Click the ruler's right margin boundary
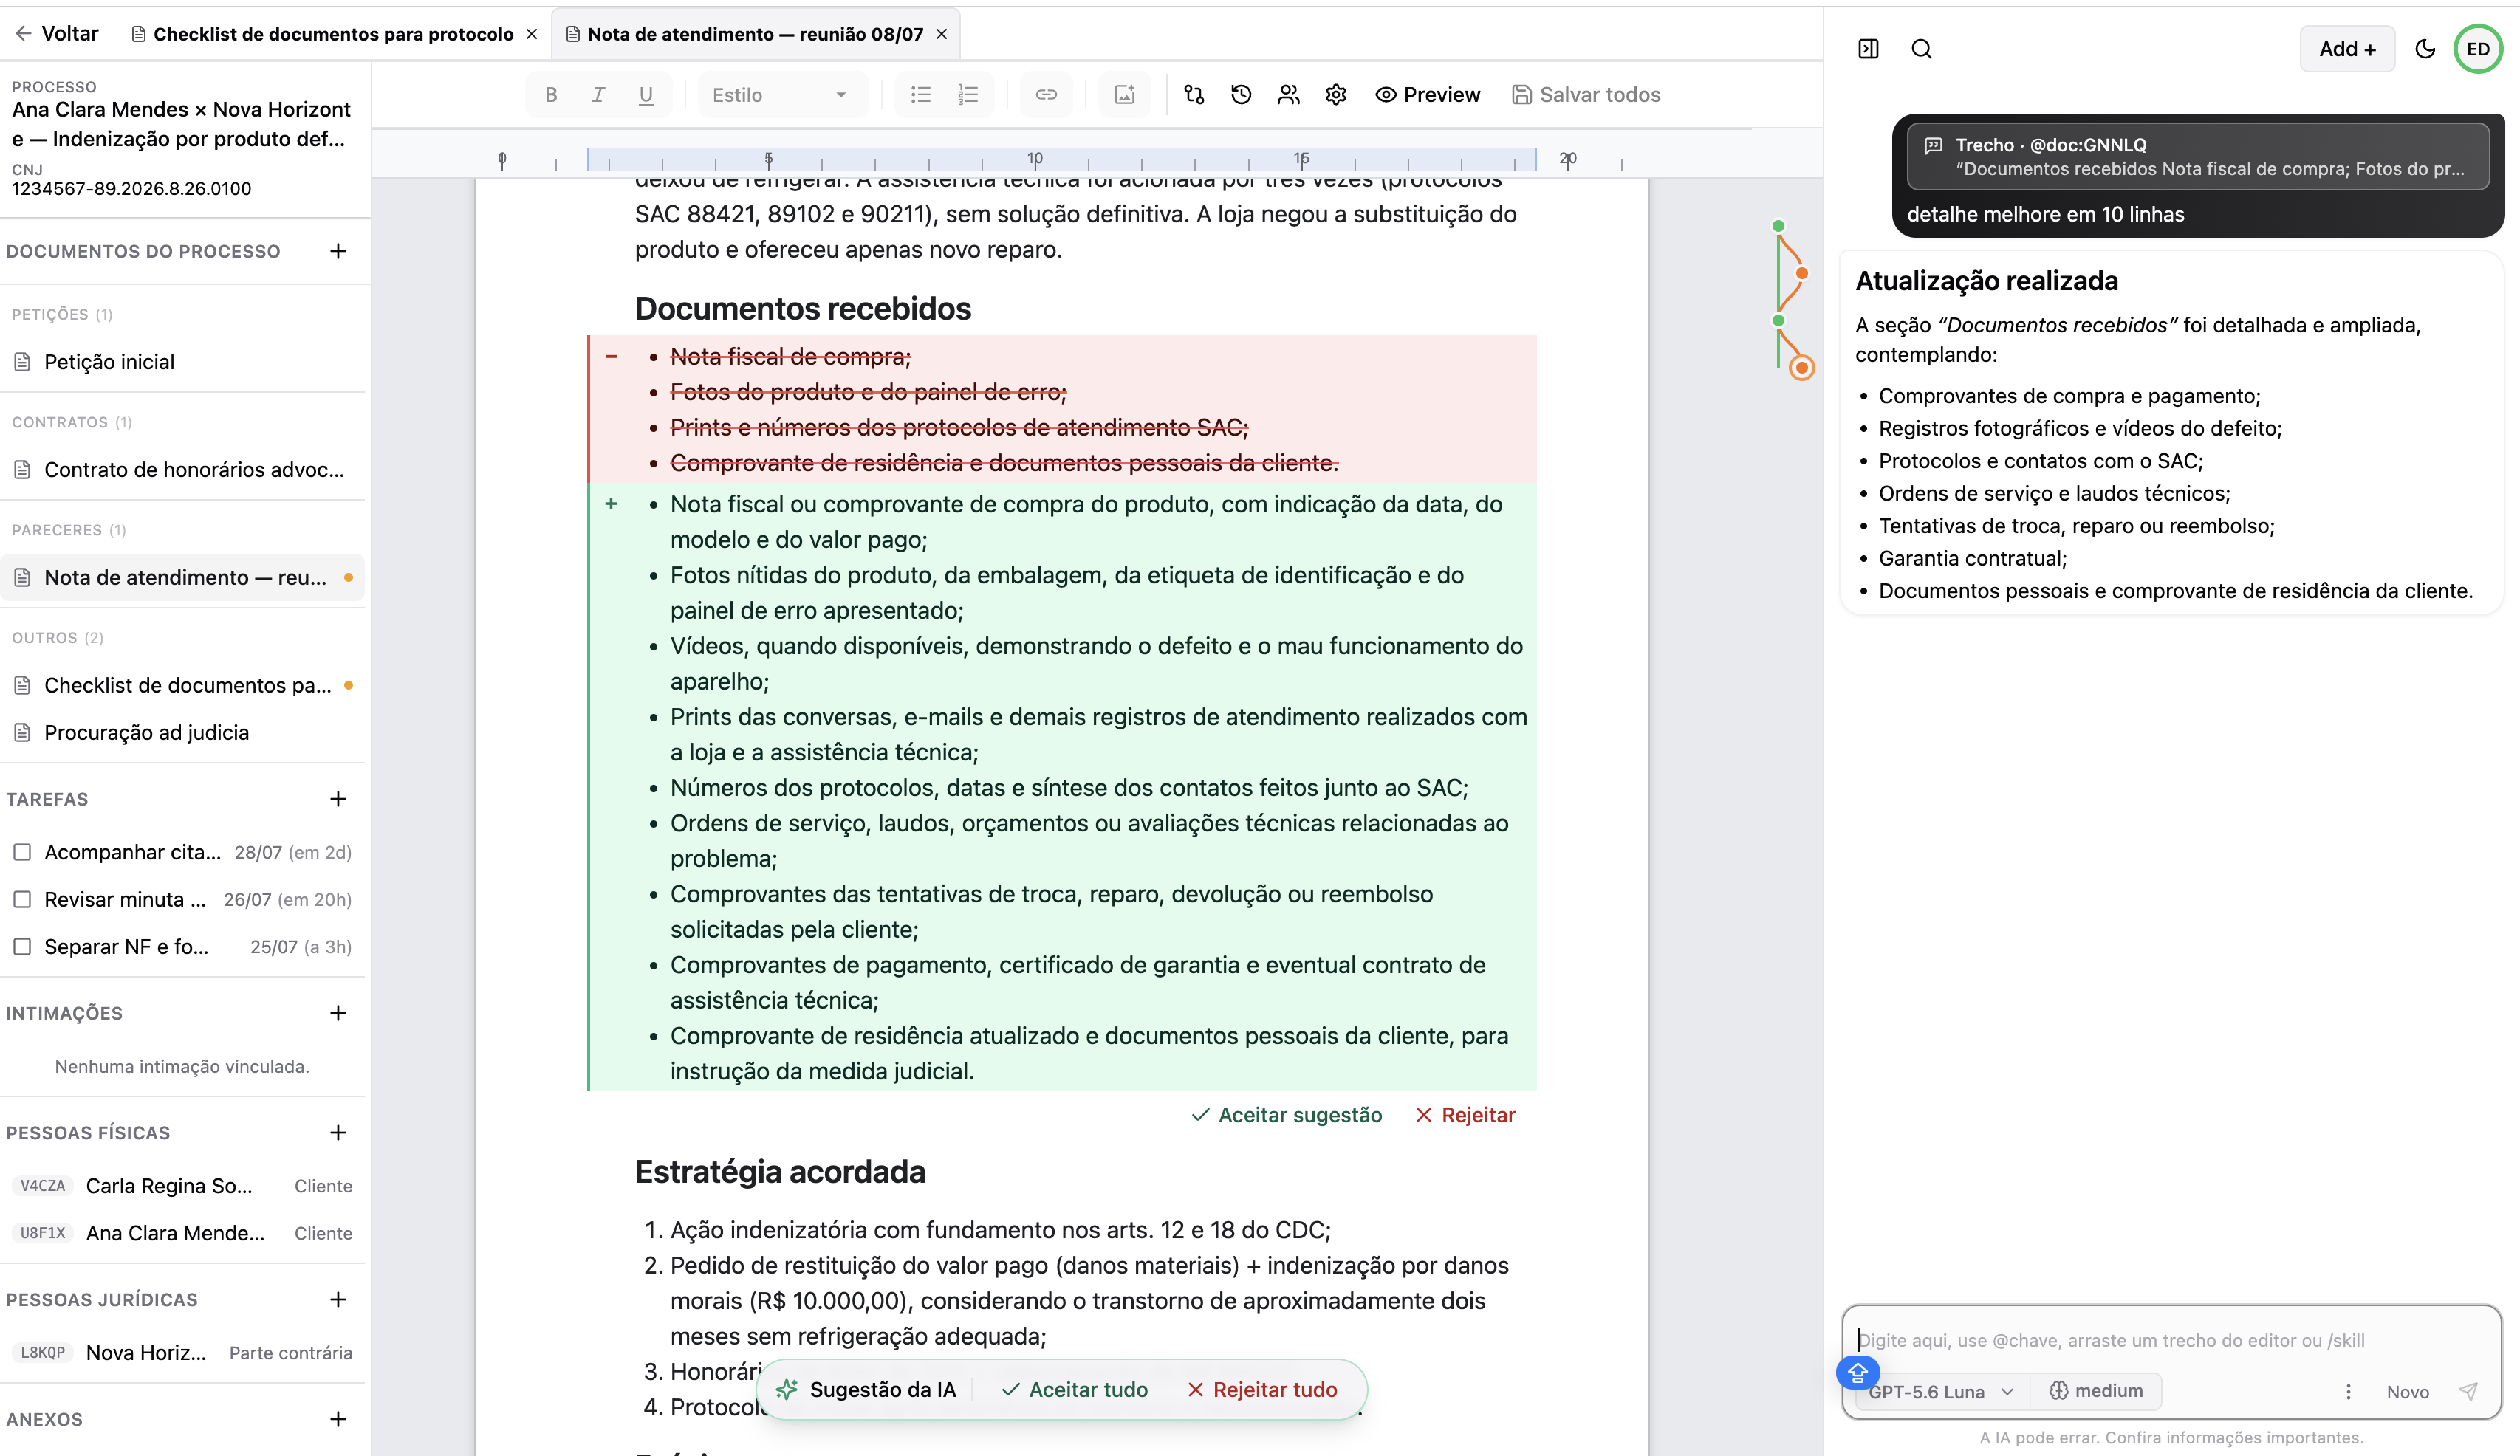This screenshot has width=2520, height=1456. [1536, 159]
